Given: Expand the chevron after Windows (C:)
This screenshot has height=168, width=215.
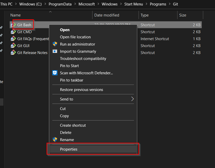Looking at the screenshot, I should coord(45,4).
